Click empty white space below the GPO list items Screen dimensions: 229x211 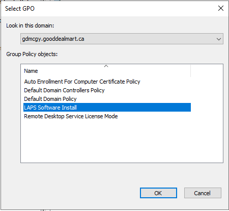coord(122,141)
